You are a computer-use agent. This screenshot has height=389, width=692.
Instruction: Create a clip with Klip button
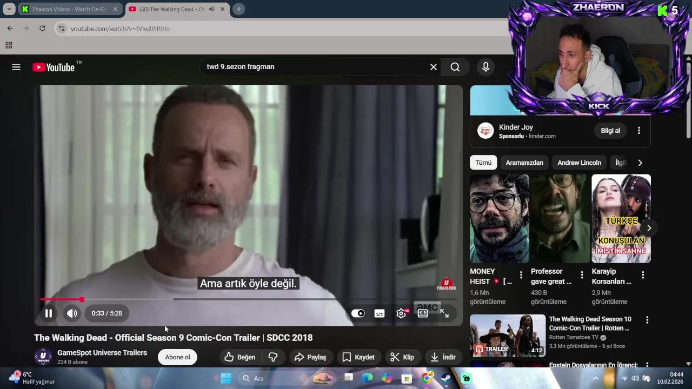[x=402, y=357]
